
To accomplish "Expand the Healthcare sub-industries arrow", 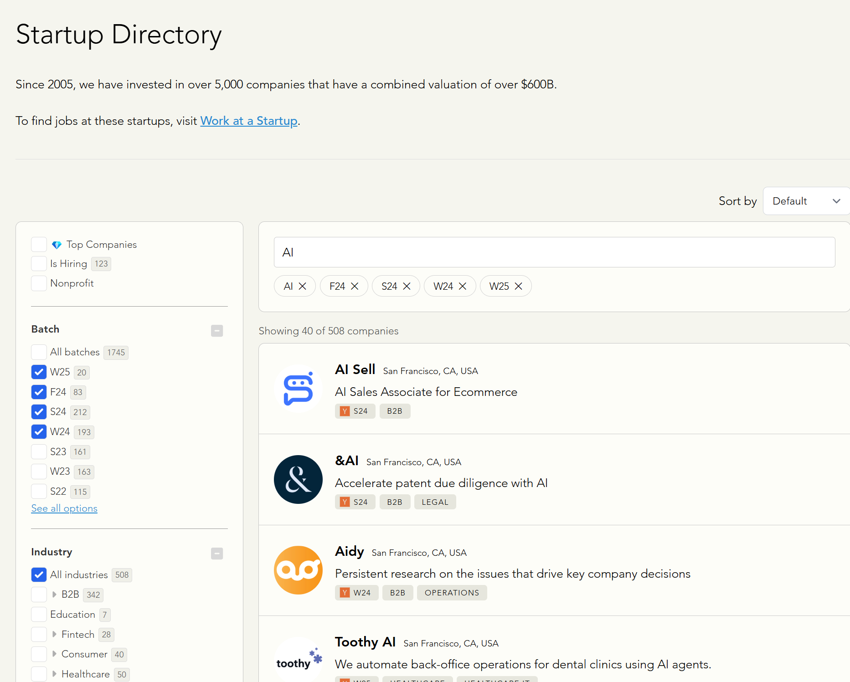I will tap(54, 674).
